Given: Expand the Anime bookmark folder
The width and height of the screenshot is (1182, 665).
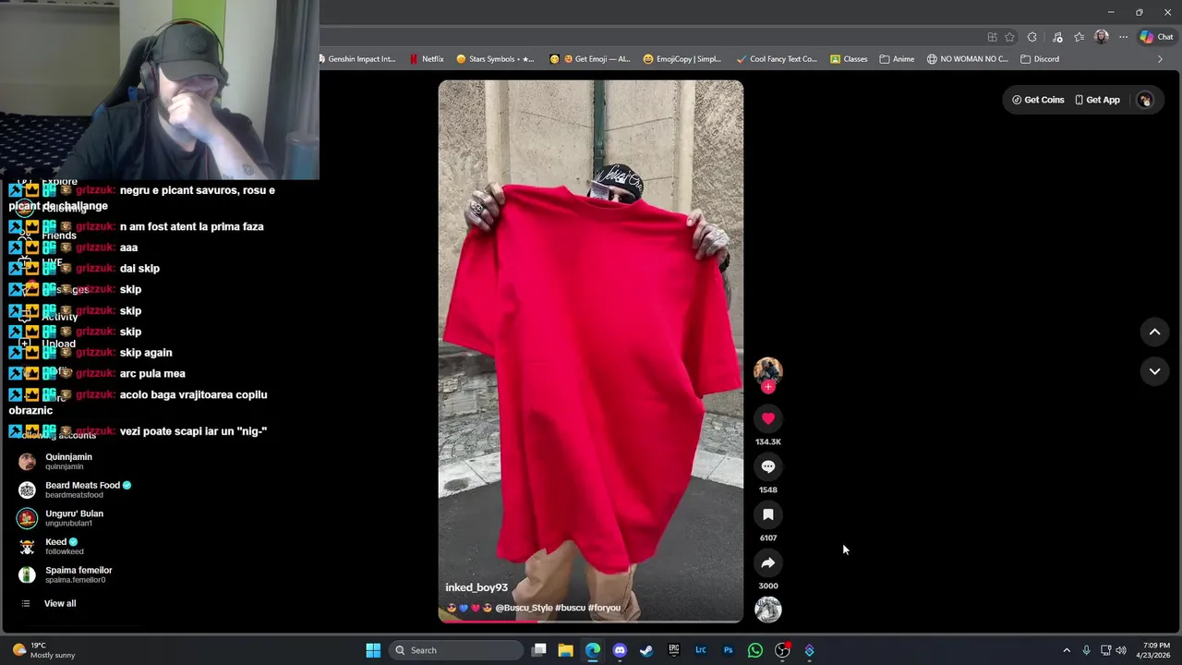Looking at the screenshot, I should [x=897, y=59].
